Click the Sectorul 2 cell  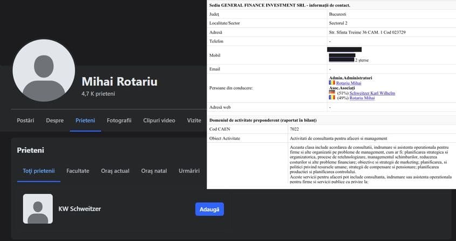click(x=338, y=23)
